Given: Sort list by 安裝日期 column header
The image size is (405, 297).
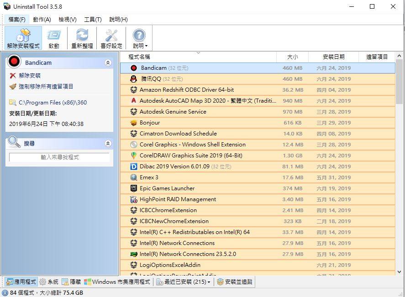Looking at the screenshot, I should point(333,57).
